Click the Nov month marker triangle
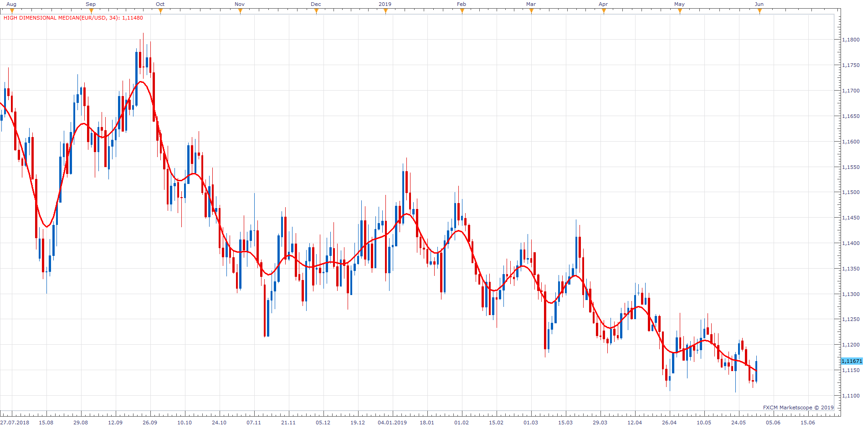The width and height of the screenshot is (867, 428). [240, 11]
